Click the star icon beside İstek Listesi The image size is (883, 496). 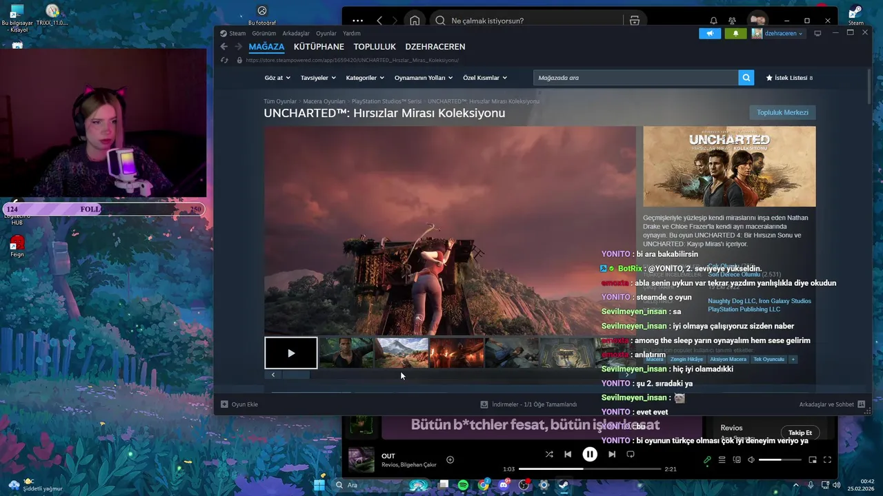769,78
